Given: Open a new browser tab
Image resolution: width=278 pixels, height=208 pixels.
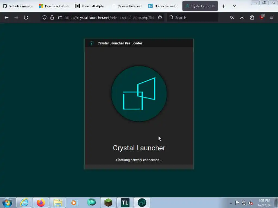Looking at the screenshot, I should (224, 6).
